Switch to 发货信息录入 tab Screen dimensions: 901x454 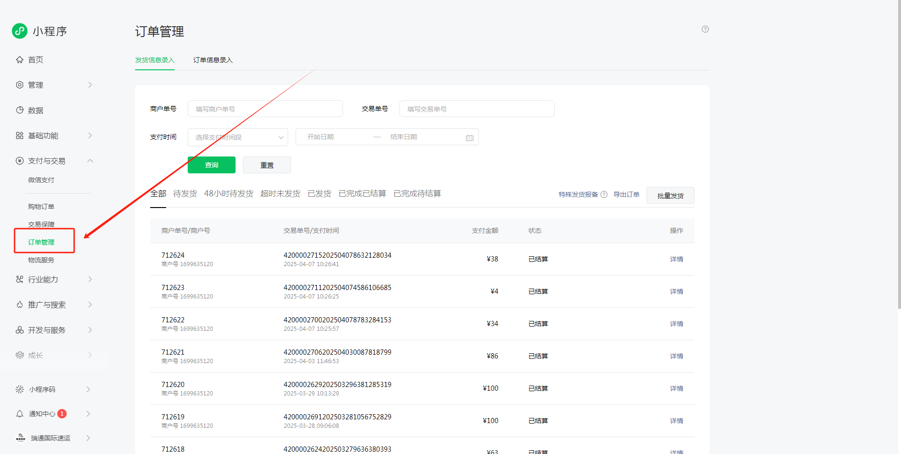[155, 60]
